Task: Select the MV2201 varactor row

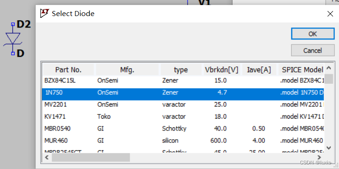Action: [183, 105]
